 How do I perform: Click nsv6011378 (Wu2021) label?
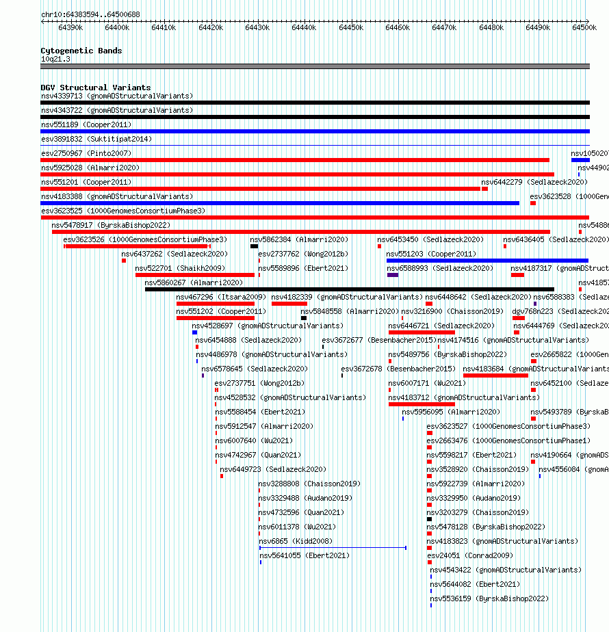coord(297,527)
